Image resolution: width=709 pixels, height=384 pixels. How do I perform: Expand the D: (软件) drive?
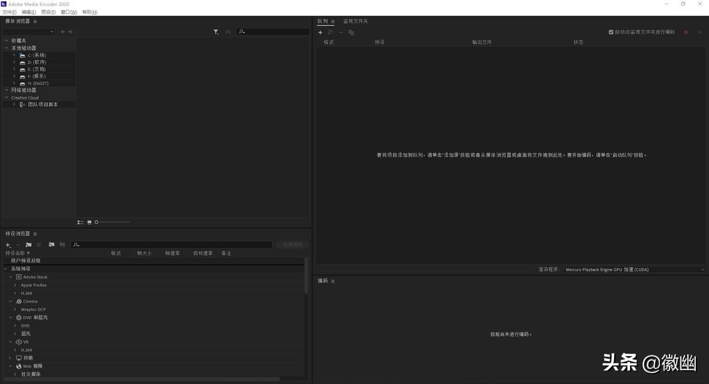tap(14, 62)
